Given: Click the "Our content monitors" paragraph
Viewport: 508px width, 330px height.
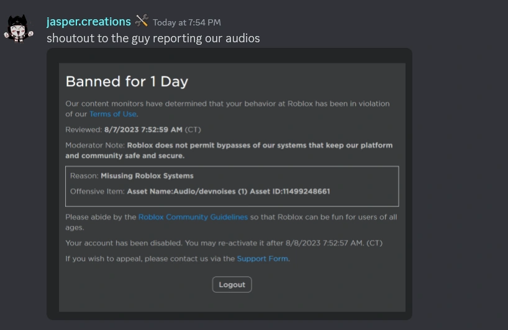Looking at the screenshot, I should click(x=227, y=104).
